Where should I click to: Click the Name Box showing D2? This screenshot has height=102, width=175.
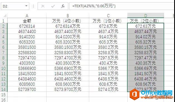click(15, 6)
